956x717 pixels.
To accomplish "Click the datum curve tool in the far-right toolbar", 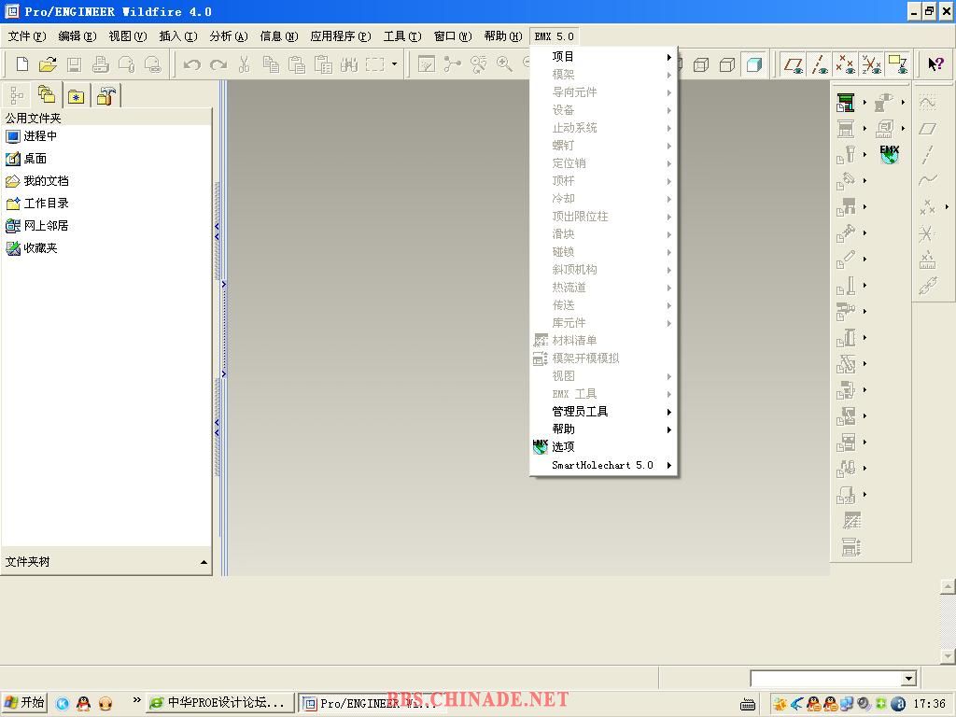I will click(927, 180).
